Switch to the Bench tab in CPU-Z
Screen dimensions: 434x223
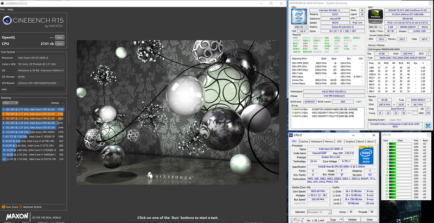361,141
